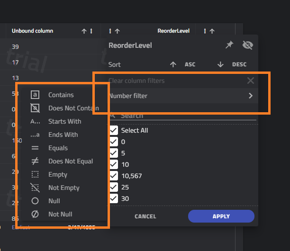The width and height of the screenshot is (290, 251).
Task: Click the ReorderLevel column header label
Action: tap(173, 31)
